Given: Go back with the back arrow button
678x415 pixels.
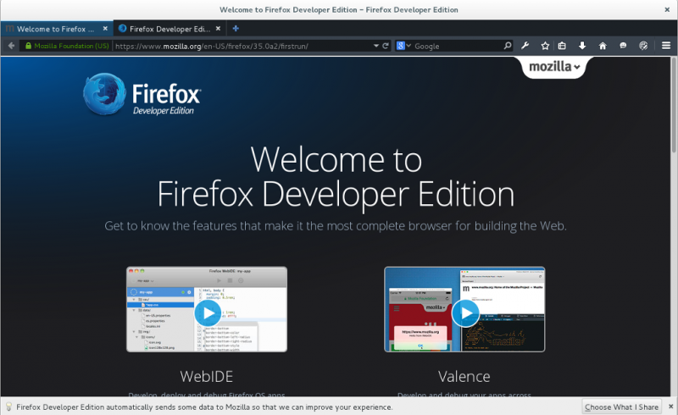Looking at the screenshot, I should [11, 46].
